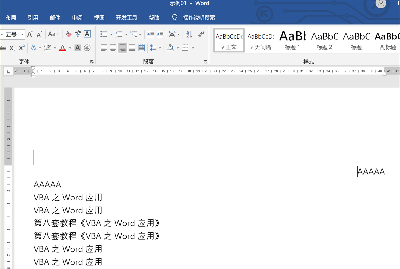Switch to the 邮件 tab
The width and height of the screenshot is (400, 269).
(55, 18)
